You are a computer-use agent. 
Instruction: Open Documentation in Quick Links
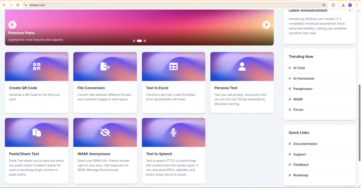(x=305, y=144)
